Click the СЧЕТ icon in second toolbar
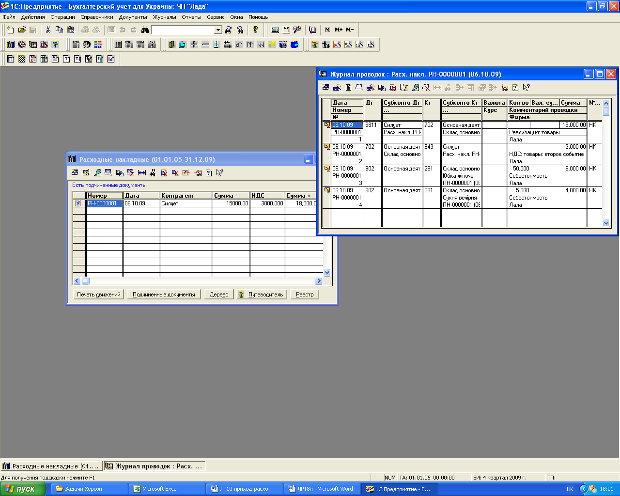The height and width of the screenshot is (496, 620). 129,45
